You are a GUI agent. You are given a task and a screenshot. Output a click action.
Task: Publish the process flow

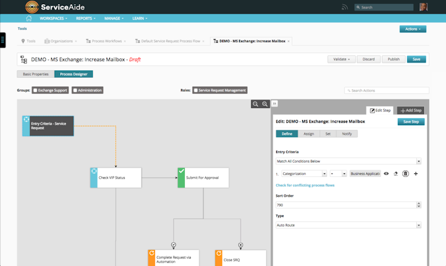click(394, 59)
